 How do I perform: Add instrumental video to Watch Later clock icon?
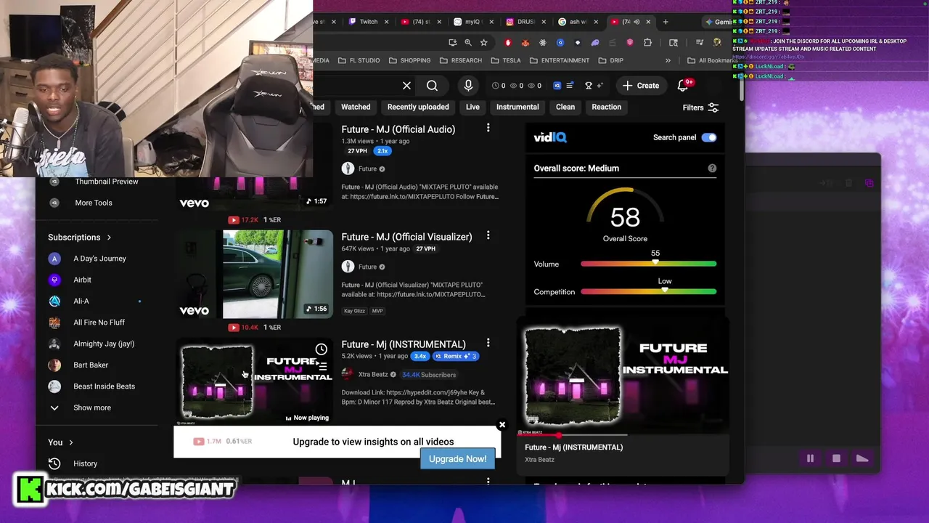tap(322, 349)
